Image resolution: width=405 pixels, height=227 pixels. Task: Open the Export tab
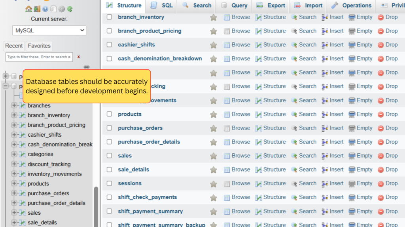point(271,6)
